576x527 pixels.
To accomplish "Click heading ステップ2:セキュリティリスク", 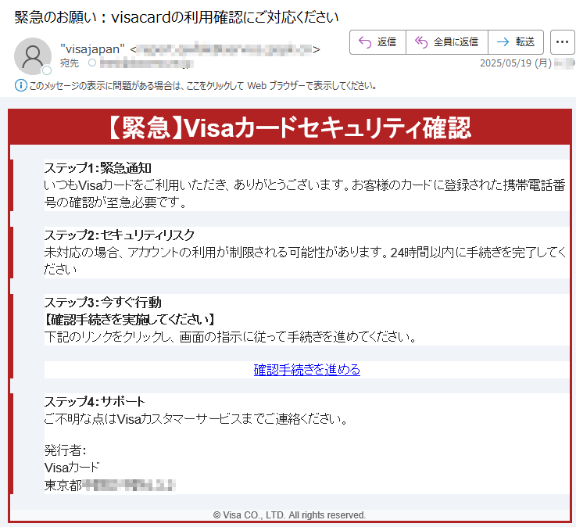I will coord(119,235).
